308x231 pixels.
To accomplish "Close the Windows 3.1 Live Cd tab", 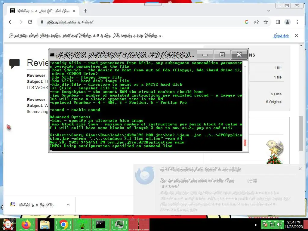I will click(74, 11).
